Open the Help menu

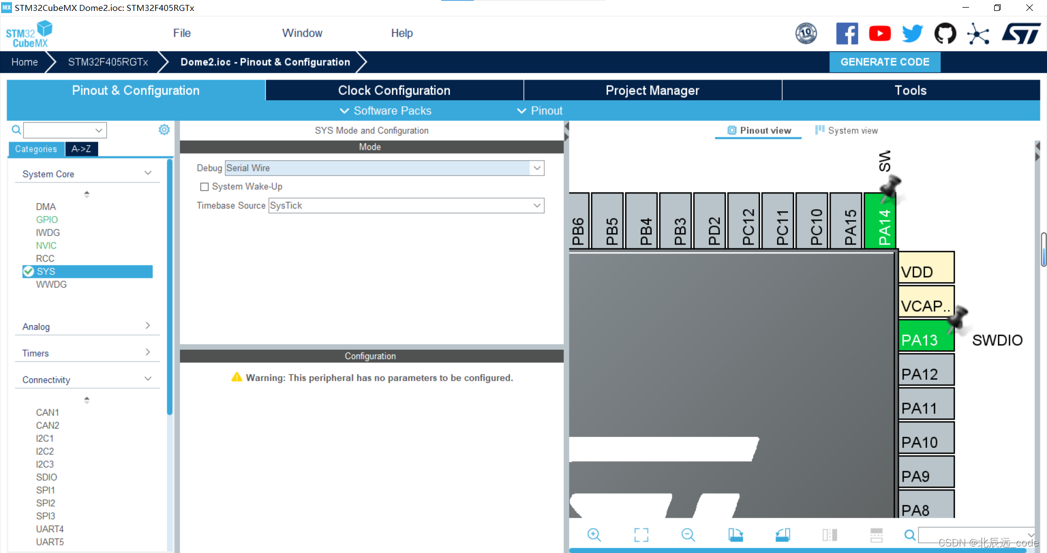tap(402, 33)
